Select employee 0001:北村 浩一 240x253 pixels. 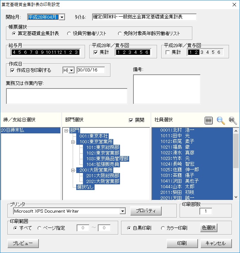(192, 130)
